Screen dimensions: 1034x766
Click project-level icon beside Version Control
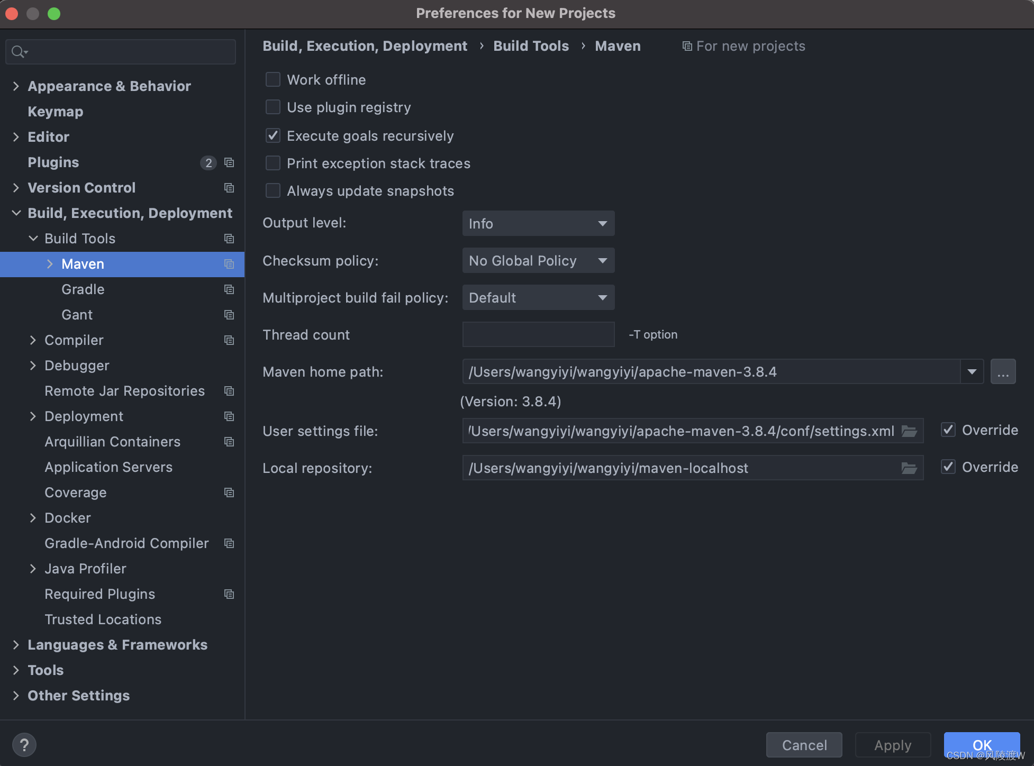tap(229, 188)
